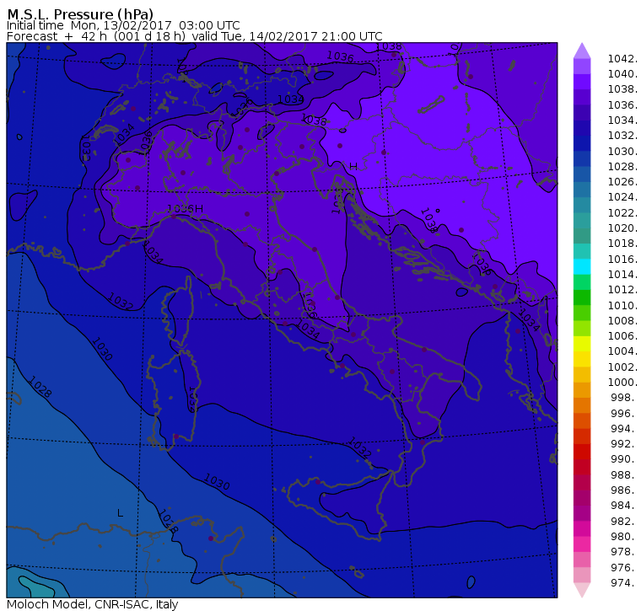641x616 pixels.
Task: Click the legend value '1016.'
Action: coord(622,259)
